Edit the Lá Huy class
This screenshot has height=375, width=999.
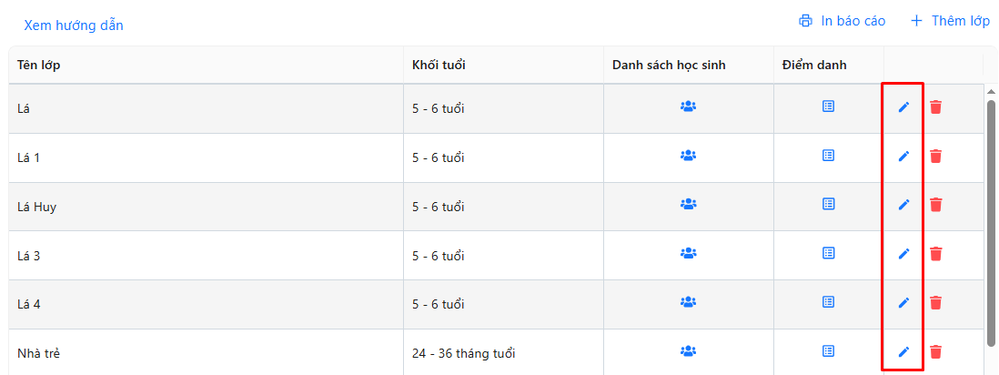[903, 205]
